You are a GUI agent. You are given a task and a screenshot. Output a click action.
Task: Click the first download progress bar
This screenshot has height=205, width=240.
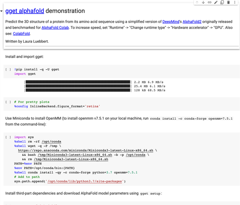click(x=78, y=81)
